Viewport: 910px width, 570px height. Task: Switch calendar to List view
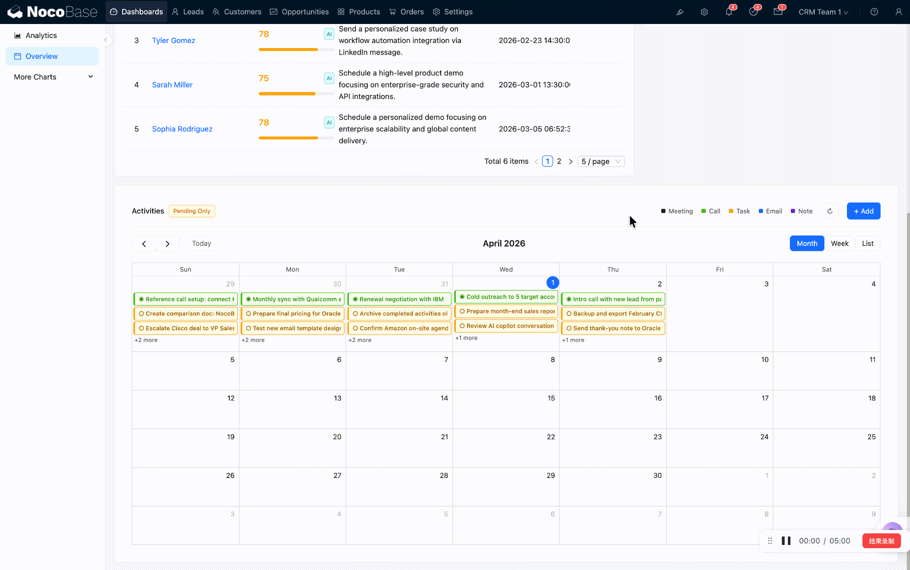(x=867, y=243)
